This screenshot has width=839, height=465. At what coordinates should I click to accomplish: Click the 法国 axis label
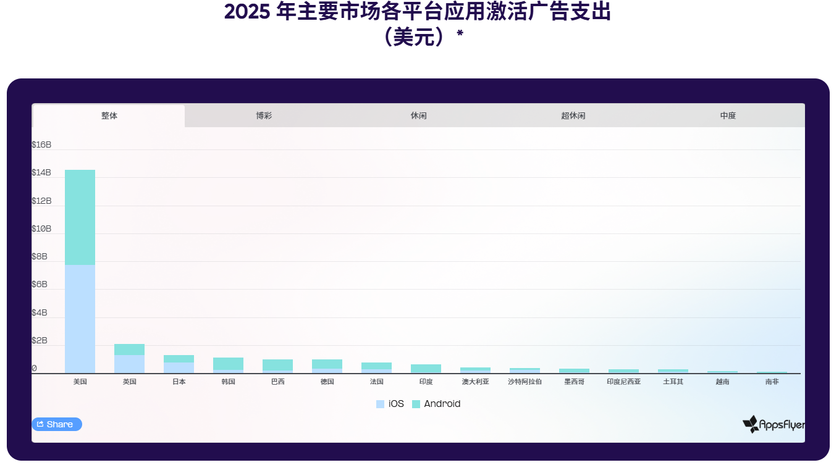point(376,382)
